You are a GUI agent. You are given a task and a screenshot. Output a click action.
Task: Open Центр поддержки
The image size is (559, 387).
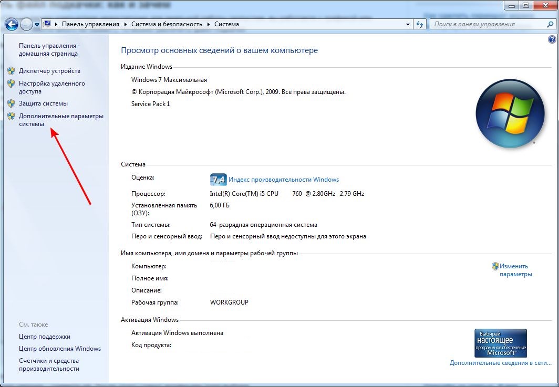[x=45, y=337]
